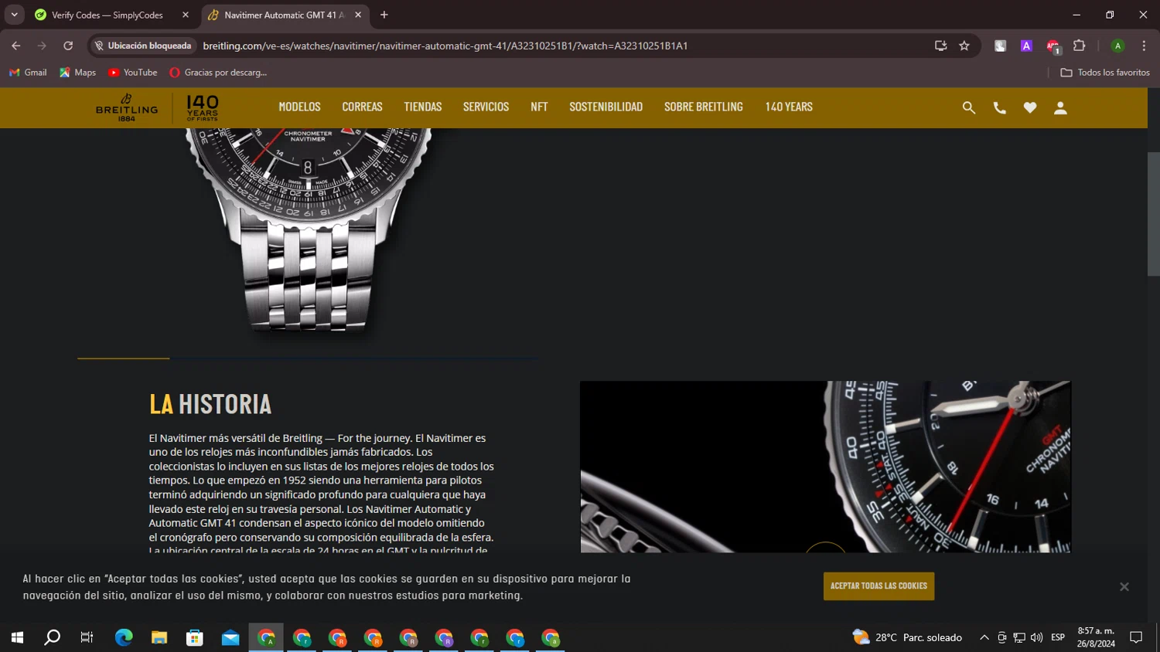Open the Chrome extensions puzzle icon

(1080, 46)
